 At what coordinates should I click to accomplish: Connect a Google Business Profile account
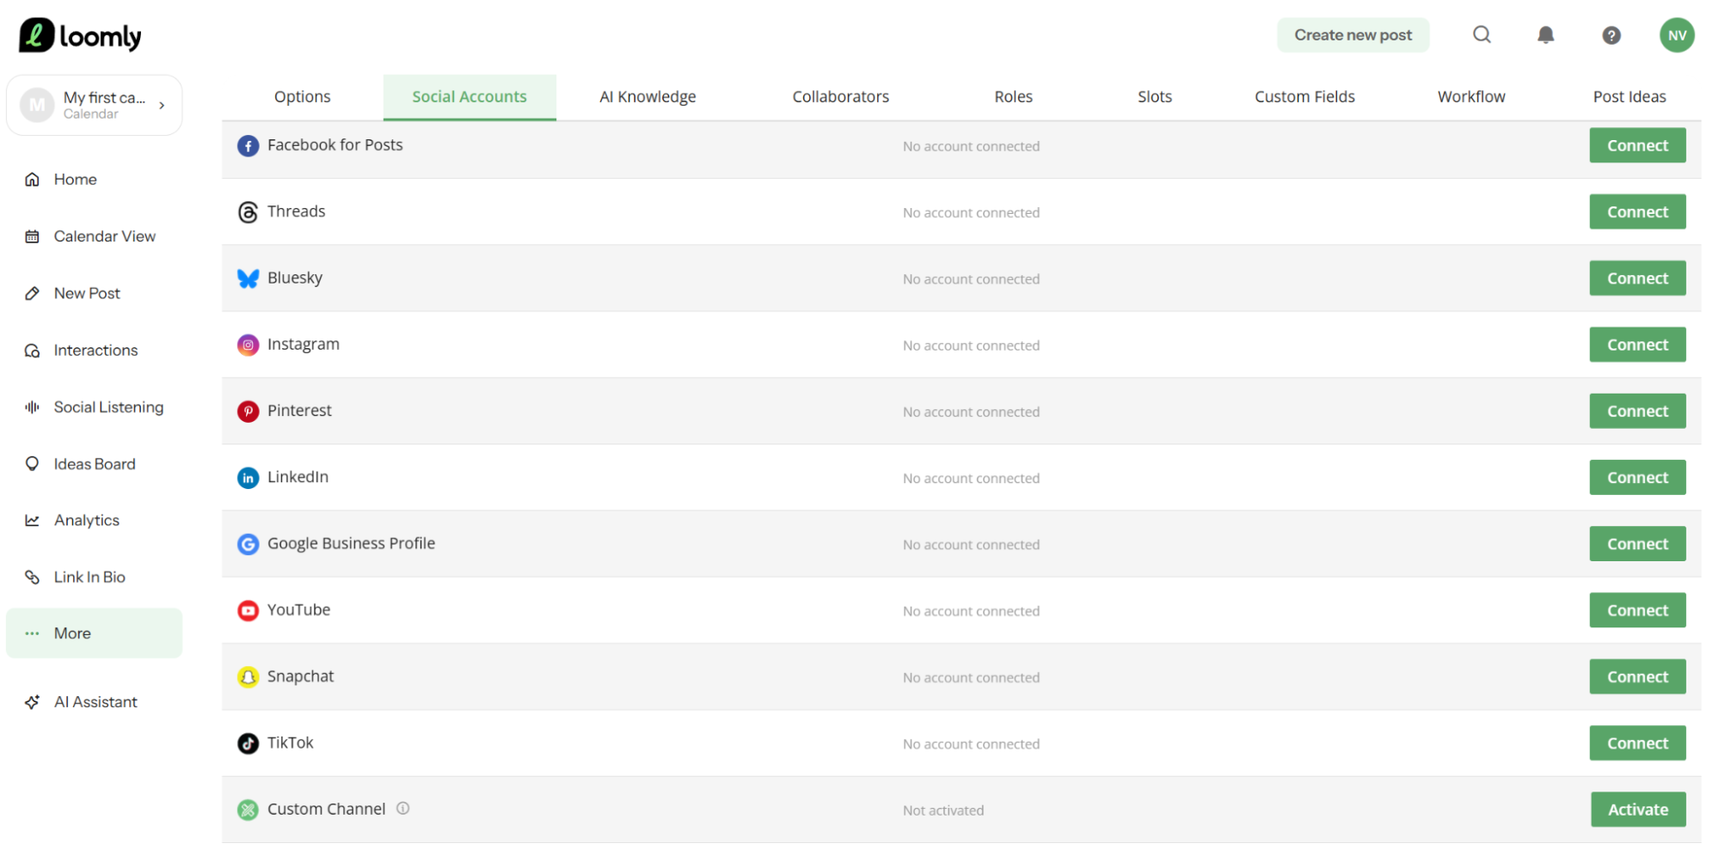[1637, 544]
